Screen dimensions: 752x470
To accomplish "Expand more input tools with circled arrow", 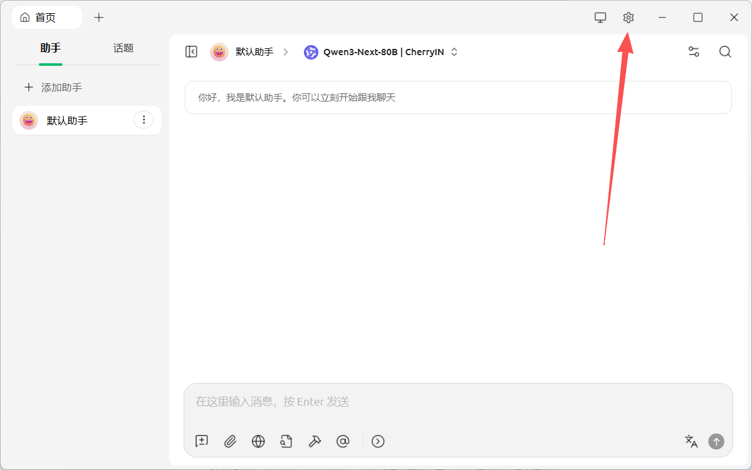I will [x=378, y=441].
